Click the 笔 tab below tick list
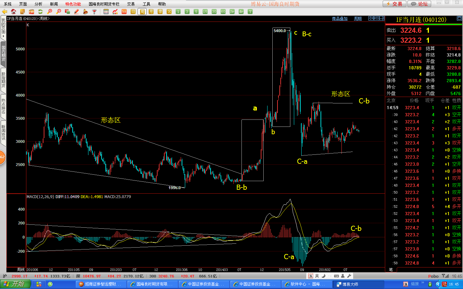Screen dimensions: 463x289 click(x=391, y=269)
